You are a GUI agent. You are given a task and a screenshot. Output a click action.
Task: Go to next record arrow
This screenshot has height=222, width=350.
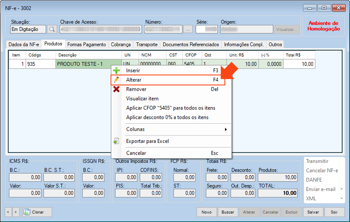[16, 212]
